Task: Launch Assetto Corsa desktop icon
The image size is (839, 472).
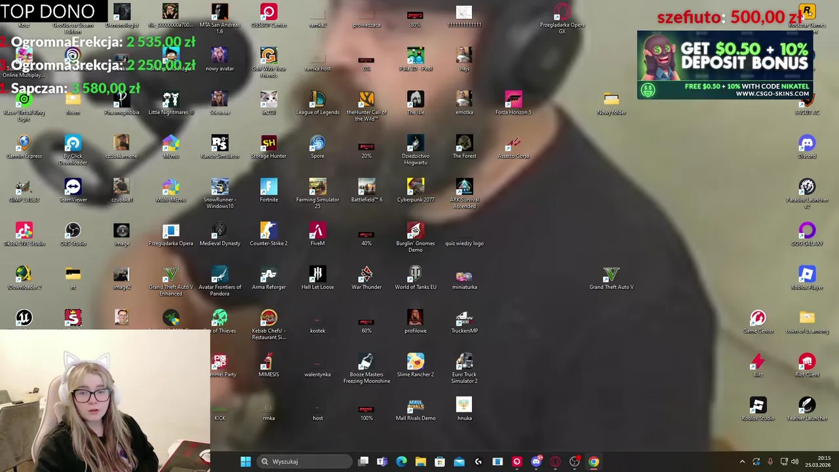Action: (513, 147)
